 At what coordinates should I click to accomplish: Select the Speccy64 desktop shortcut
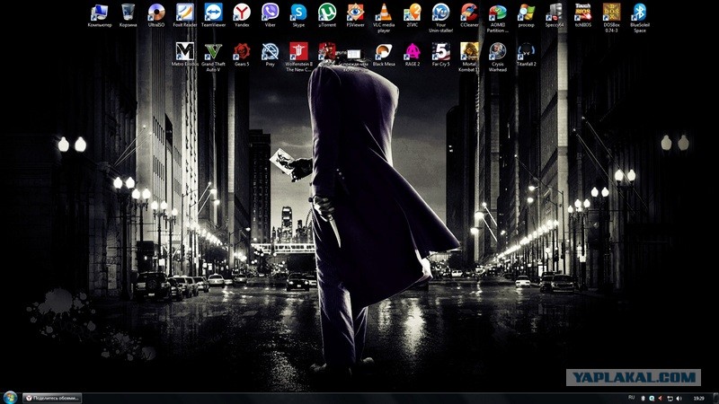[x=555, y=15]
